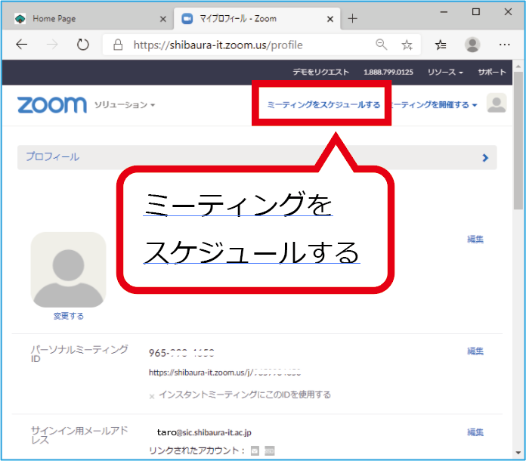526x461 pixels.
Task: Click the zoom magnifier icon in address bar
Action: 382,45
